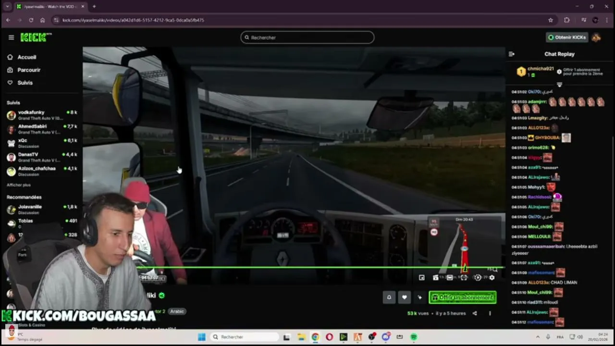Open AhmedSabiri channel

(x=42, y=129)
